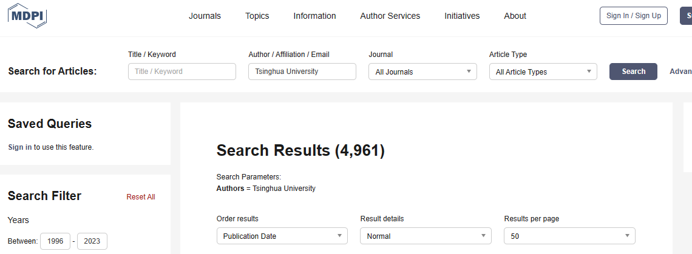This screenshot has width=692, height=254.
Task: Open the Result details Normal dropdown
Action: tap(426, 236)
